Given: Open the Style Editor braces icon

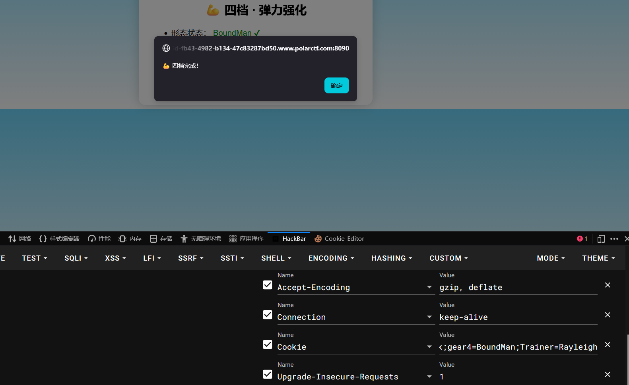Looking at the screenshot, I should point(43,239).
